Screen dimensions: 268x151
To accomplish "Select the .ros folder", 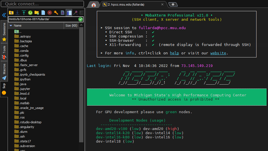I will pos(19,118).
